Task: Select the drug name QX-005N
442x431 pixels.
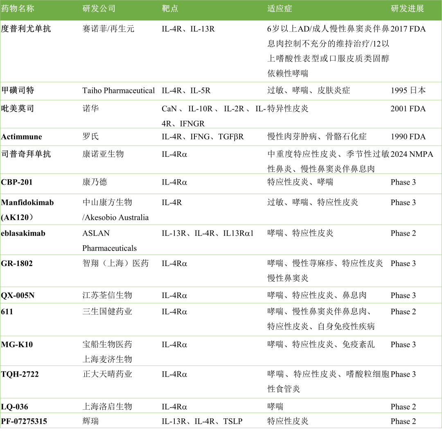Action: [18, 296]
